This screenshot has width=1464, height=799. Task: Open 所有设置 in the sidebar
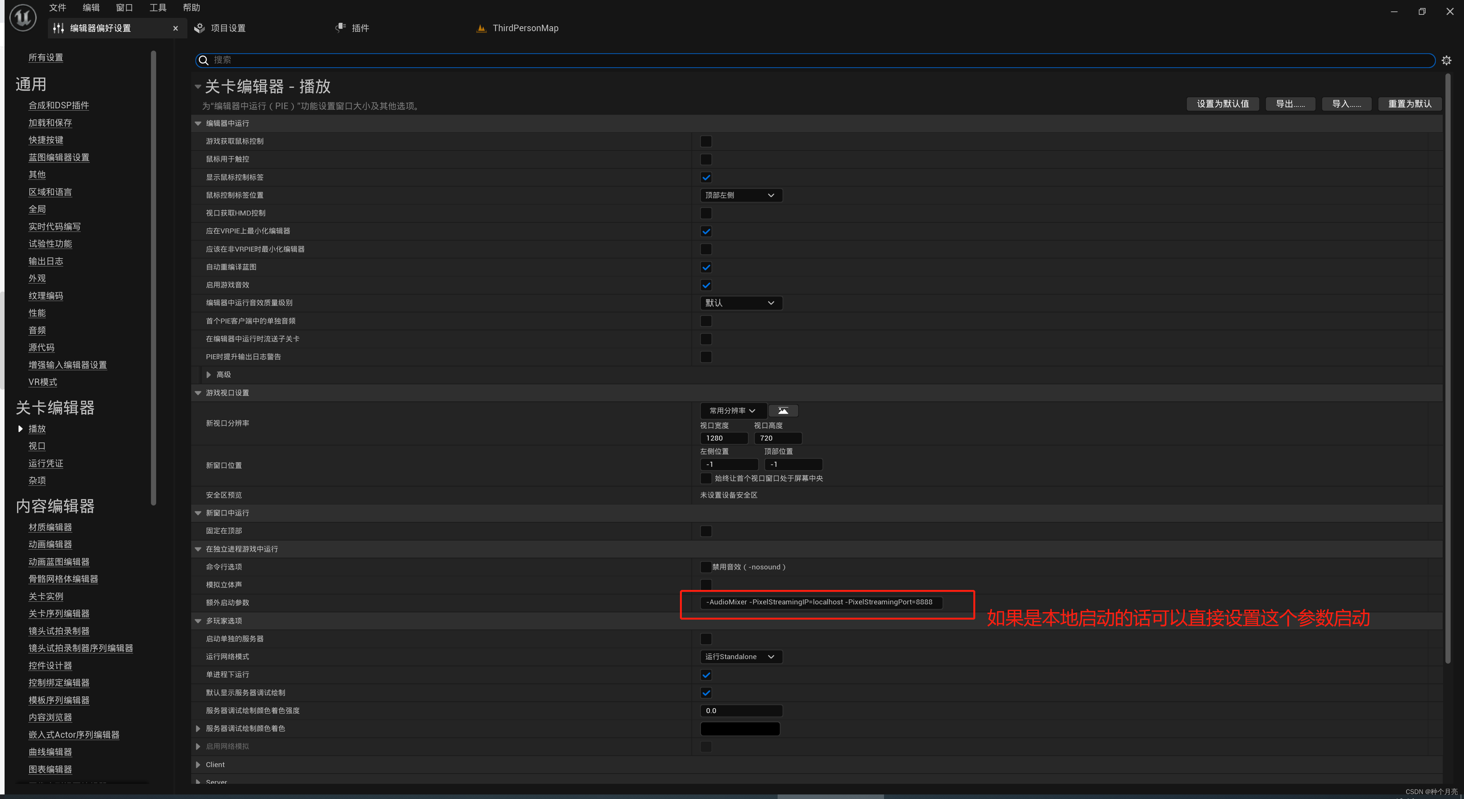click(46, 57)
